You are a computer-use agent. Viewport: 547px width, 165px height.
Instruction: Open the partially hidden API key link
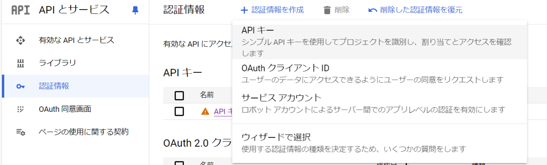[223, 111]
